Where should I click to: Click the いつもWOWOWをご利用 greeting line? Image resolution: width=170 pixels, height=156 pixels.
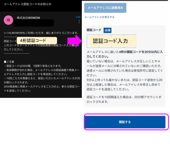pyautogui.click(x=41, y=33)
